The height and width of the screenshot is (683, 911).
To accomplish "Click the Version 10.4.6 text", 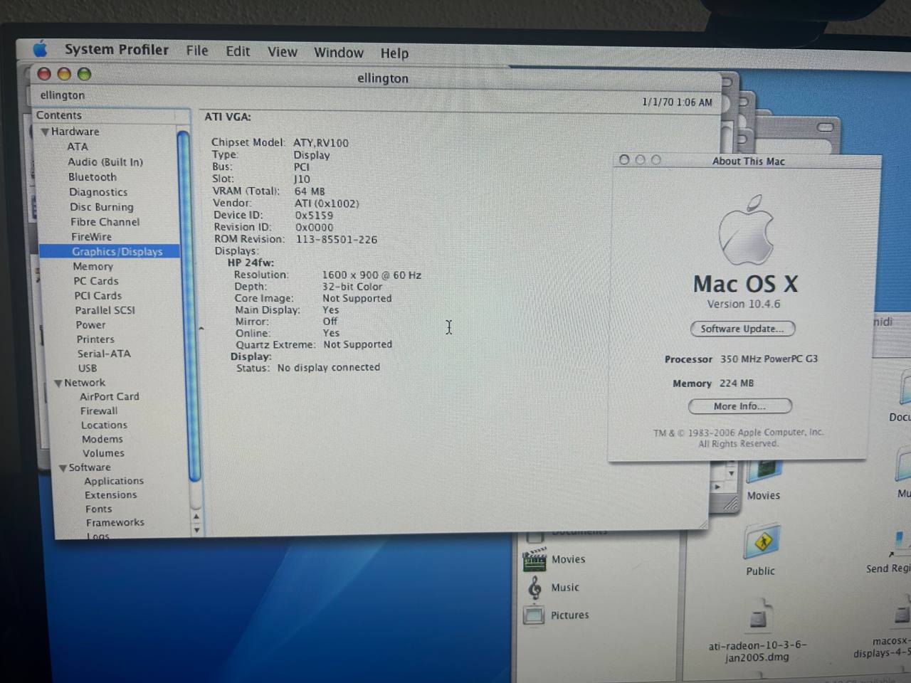I will pyautogui.click(x=743, y=304).
